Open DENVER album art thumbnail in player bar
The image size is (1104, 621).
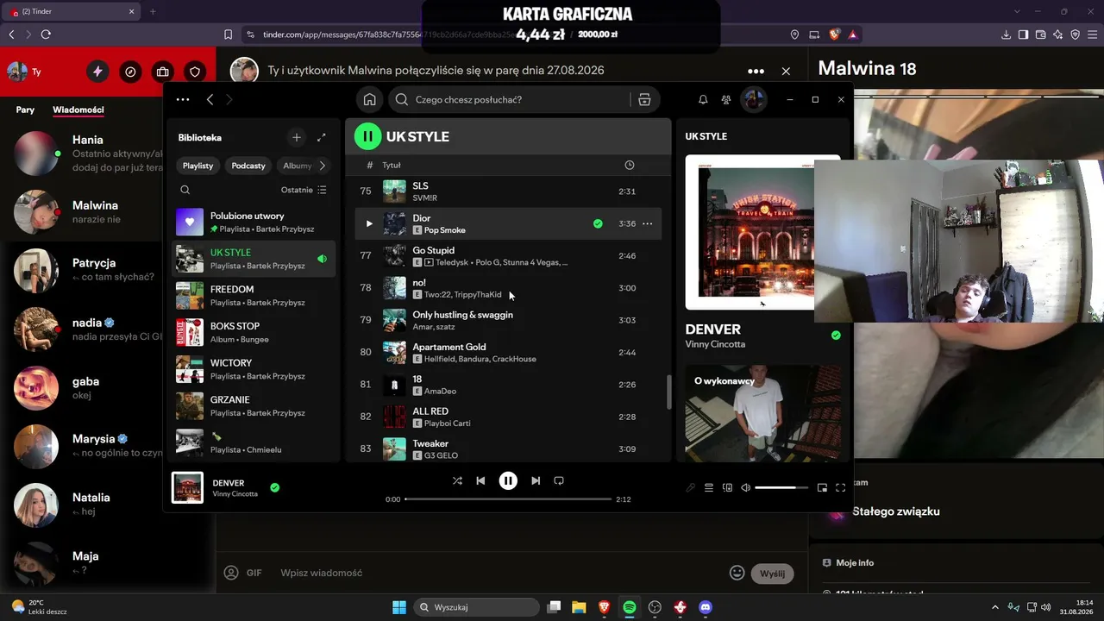pos(187,487)
